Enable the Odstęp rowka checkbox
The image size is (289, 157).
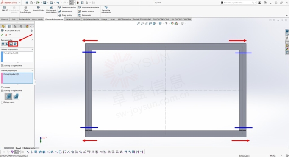(2, 102)
